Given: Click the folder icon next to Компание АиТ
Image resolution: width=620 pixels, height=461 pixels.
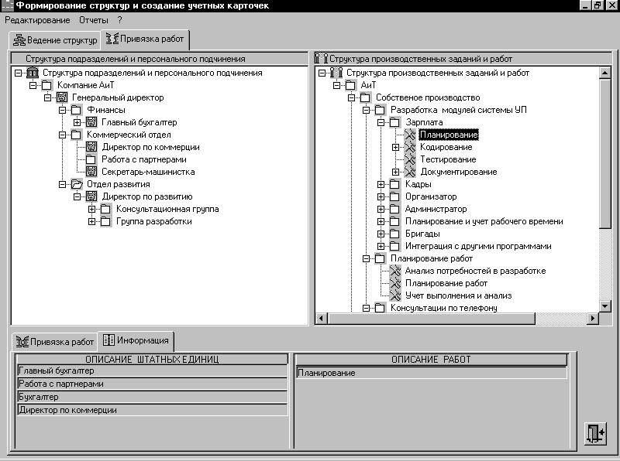Looking at the screenshot, I should (47, 85).
